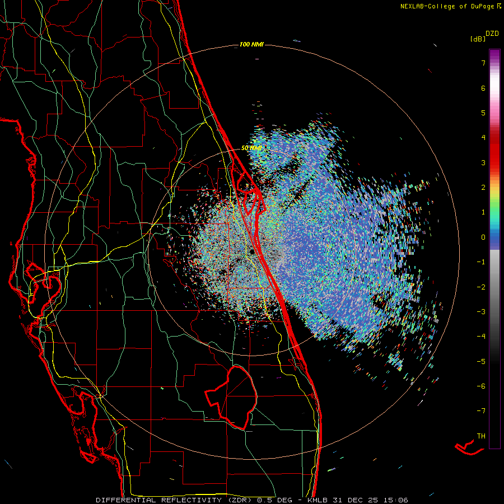Click the DZD product label above color bar

[492, 34]
